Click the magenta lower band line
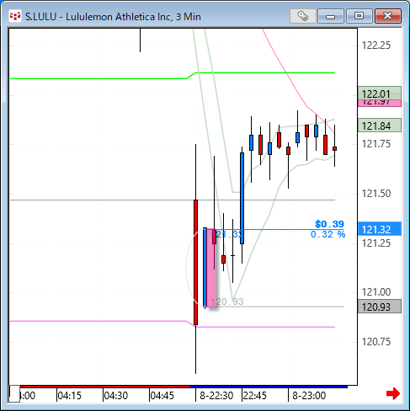 pos(173,324)
